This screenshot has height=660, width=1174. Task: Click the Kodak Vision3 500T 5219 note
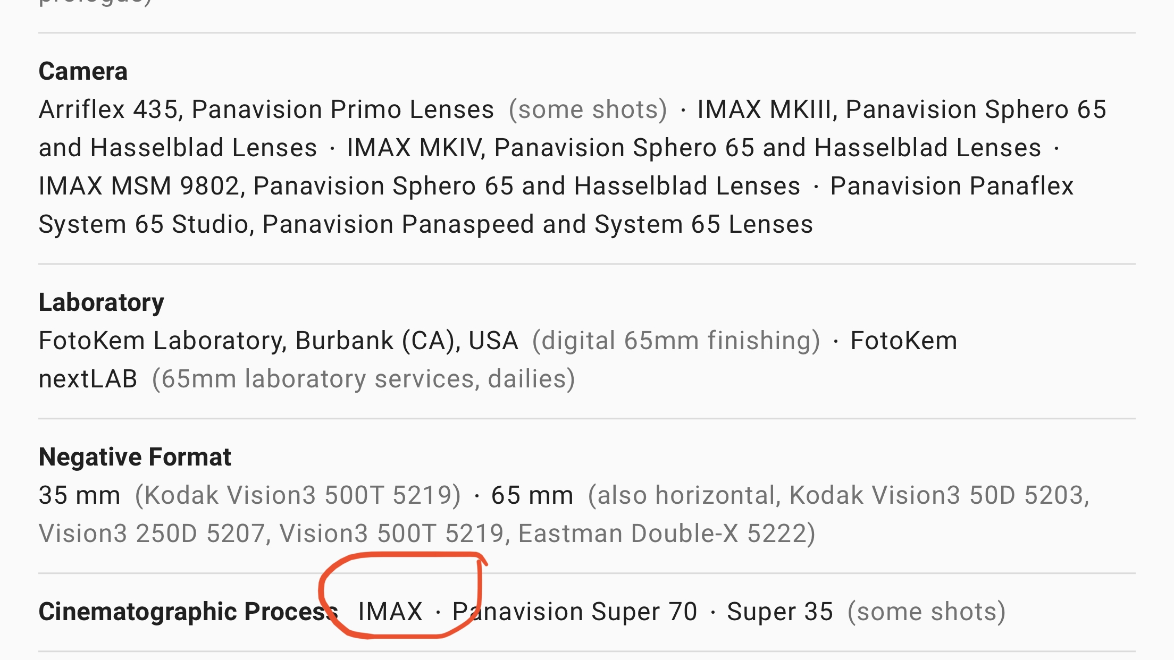(x=298, y=495)
